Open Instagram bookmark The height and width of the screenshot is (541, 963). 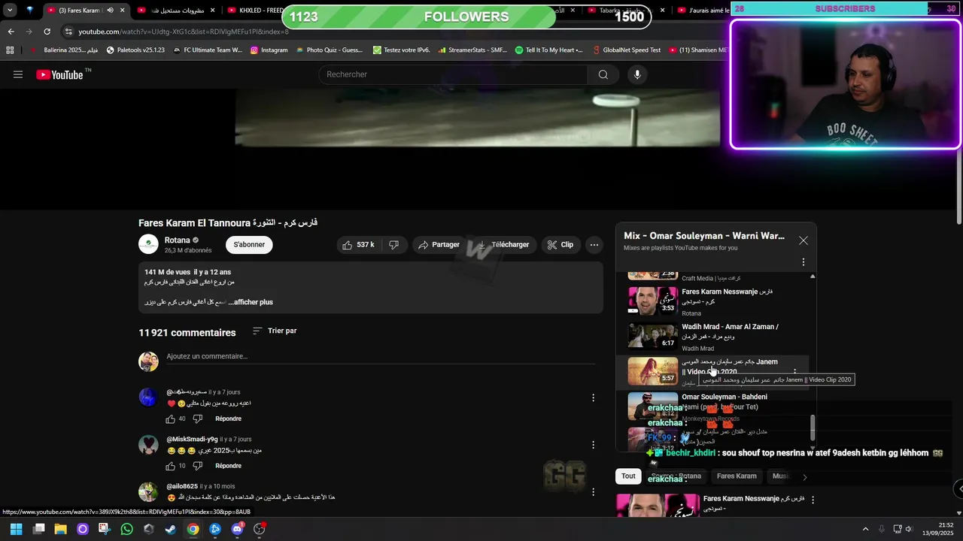(x=269, y=50)
